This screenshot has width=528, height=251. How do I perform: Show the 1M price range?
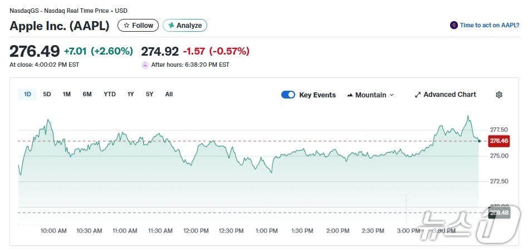click(66, 94)
